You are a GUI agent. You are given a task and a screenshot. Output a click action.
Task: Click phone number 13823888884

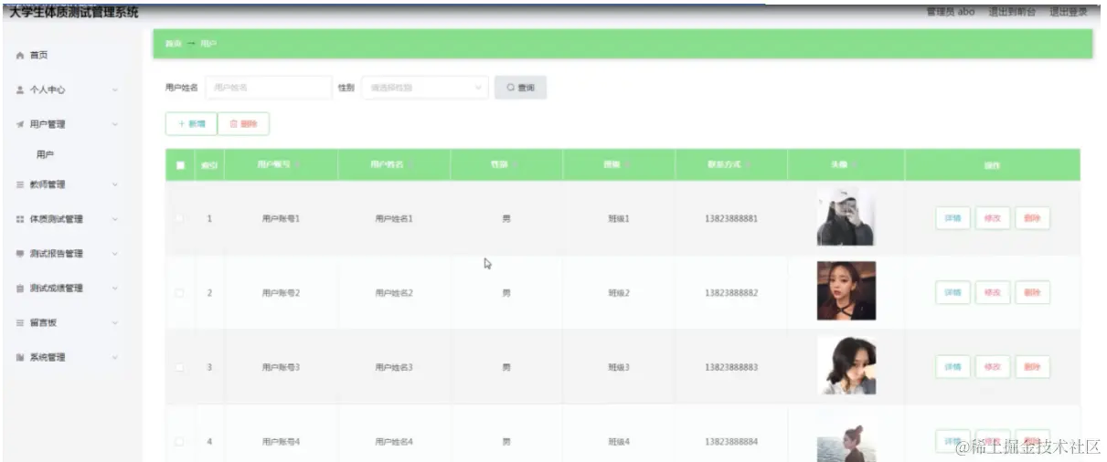click(x=731, y=442)
